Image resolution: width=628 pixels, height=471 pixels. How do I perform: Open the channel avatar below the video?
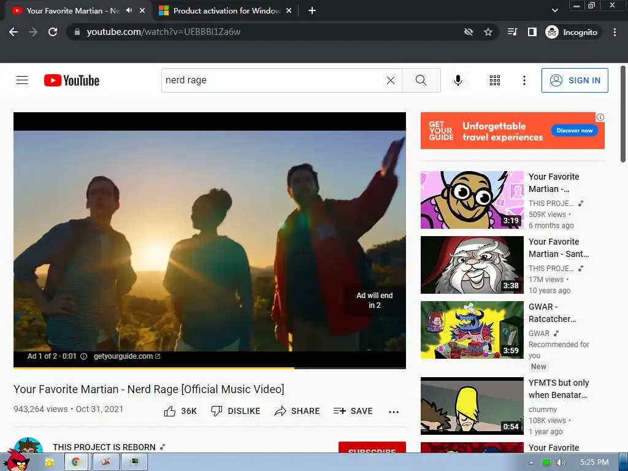28,446
